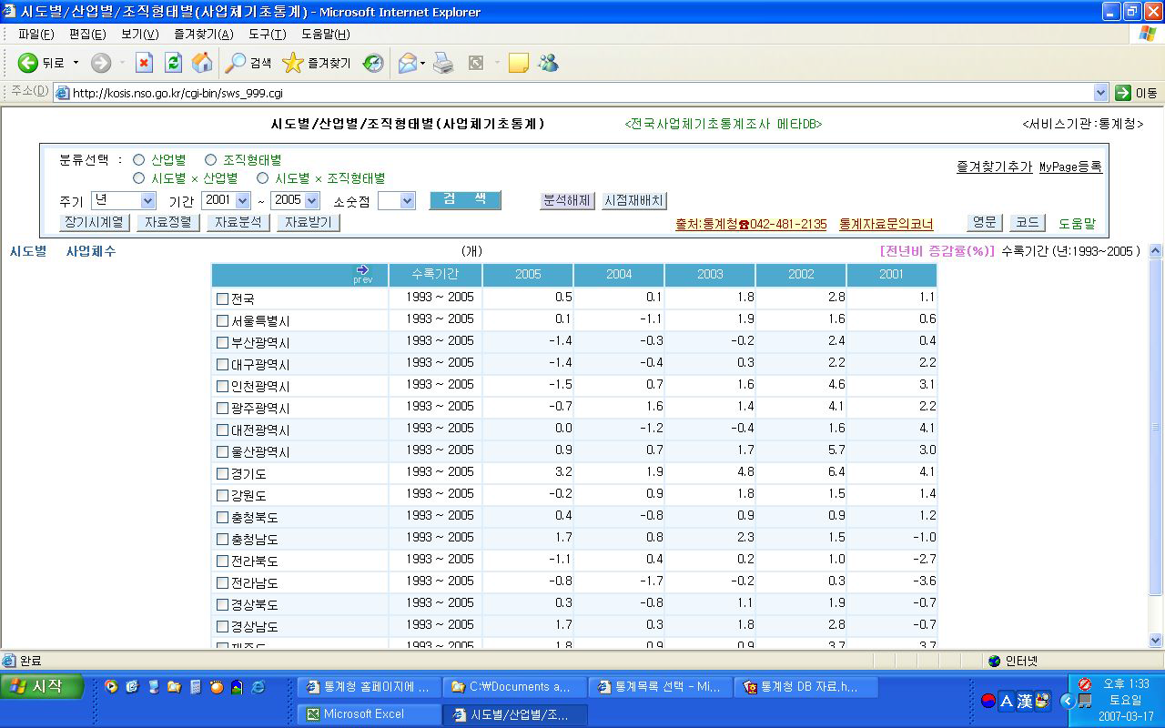Open the 보기(V) menu

pos(139,34)
